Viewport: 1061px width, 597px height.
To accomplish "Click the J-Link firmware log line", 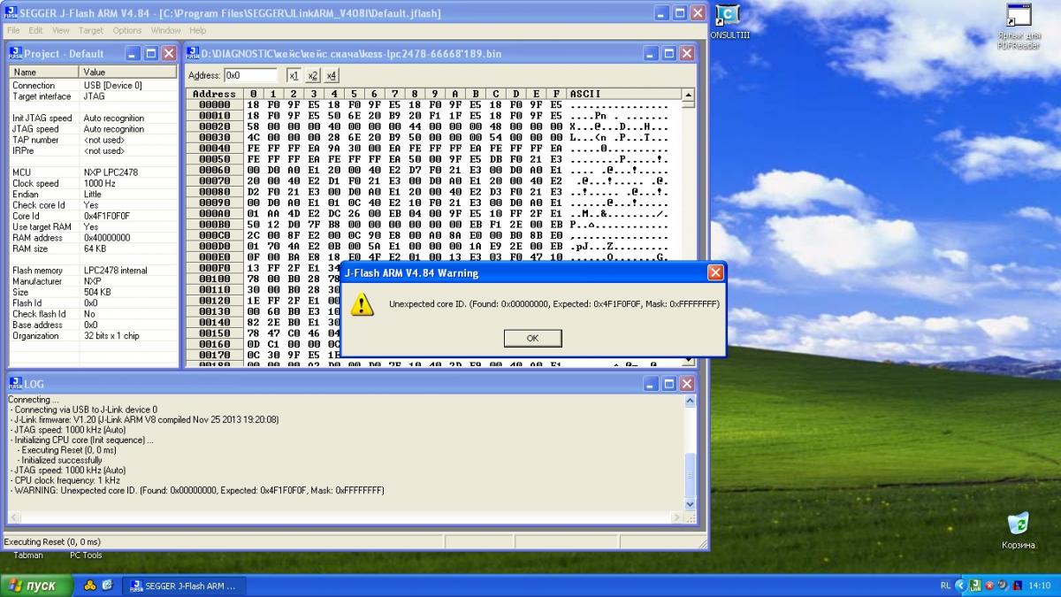I will pyautogui.click(x=146, y=420).
